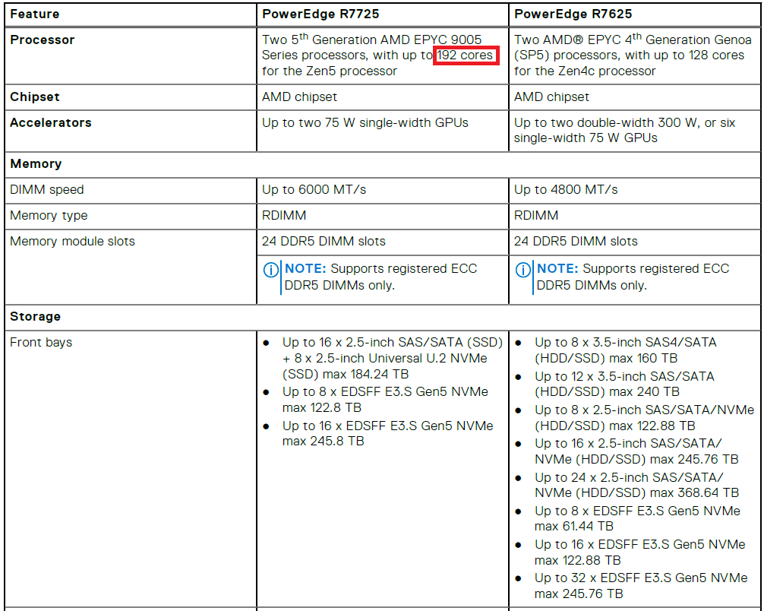Click the info icon in the R7725 note
The width and height of the screenshot is (764, 611).
point(271,270)
